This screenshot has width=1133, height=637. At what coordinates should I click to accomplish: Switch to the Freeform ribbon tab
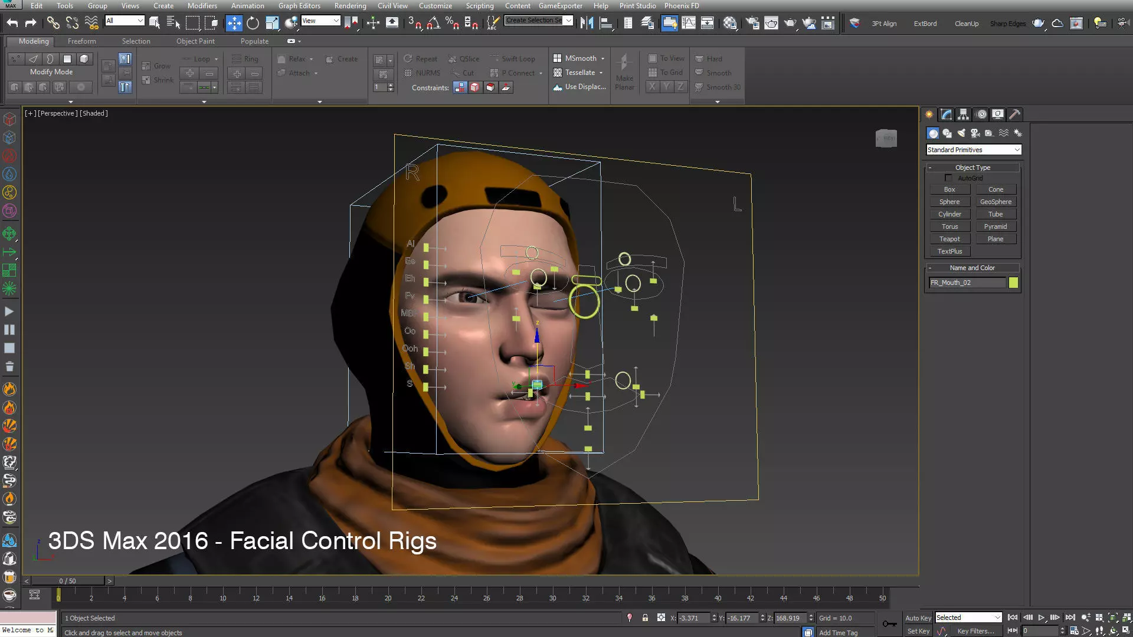pos(81,41)
